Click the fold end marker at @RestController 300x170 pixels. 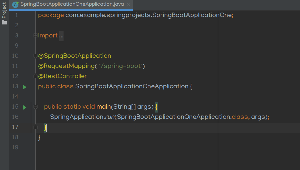[x=35, y=76]
